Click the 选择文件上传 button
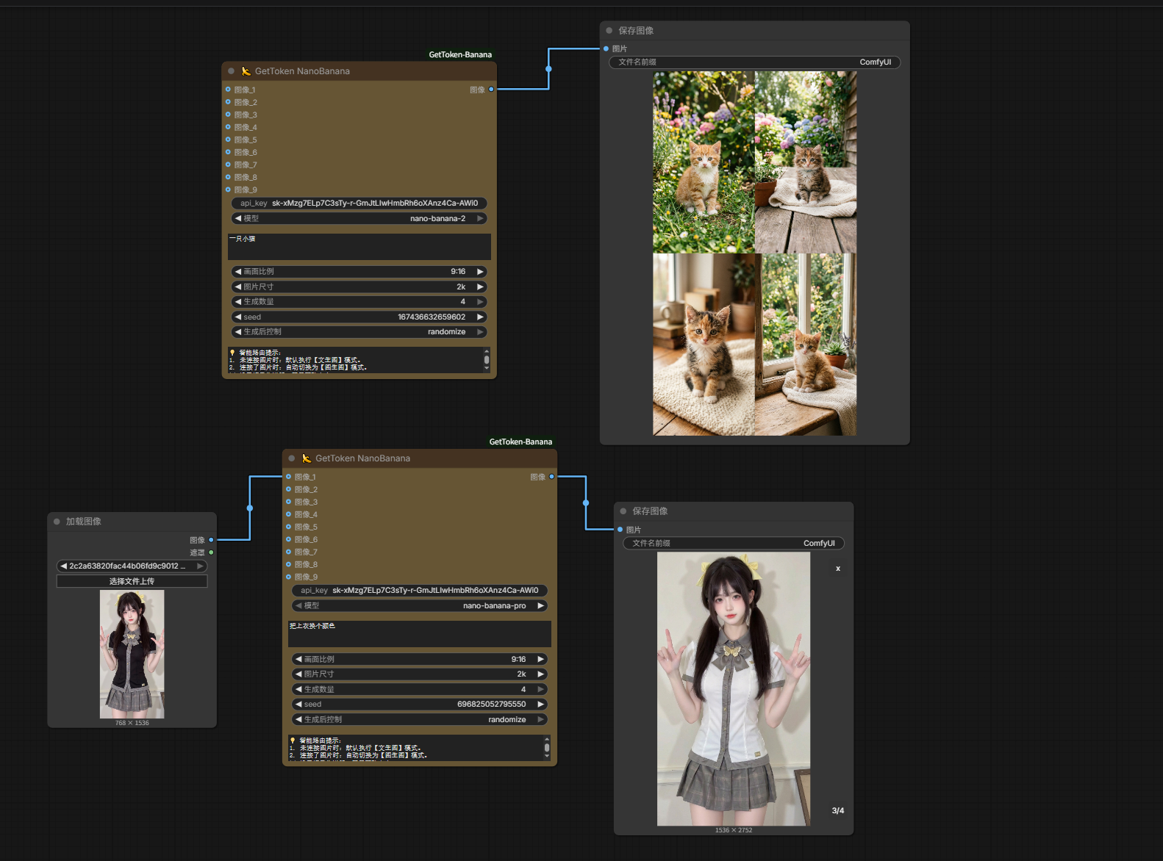Image resolution: width=1163 pixels, height=861 pixels. tap(132, 581)
